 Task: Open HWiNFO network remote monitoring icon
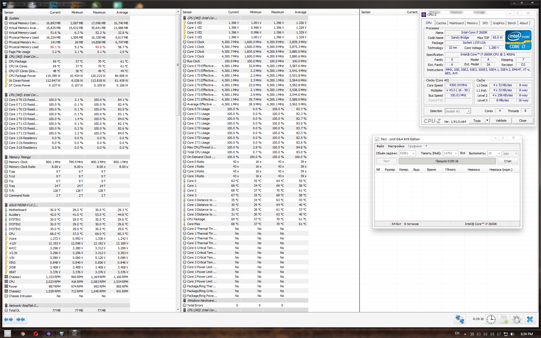[460, 319]
